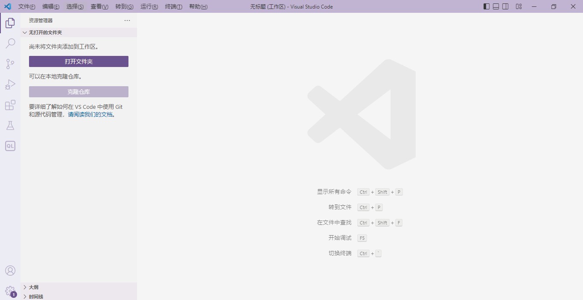Open the 终端(T) menu

point(173,6)
